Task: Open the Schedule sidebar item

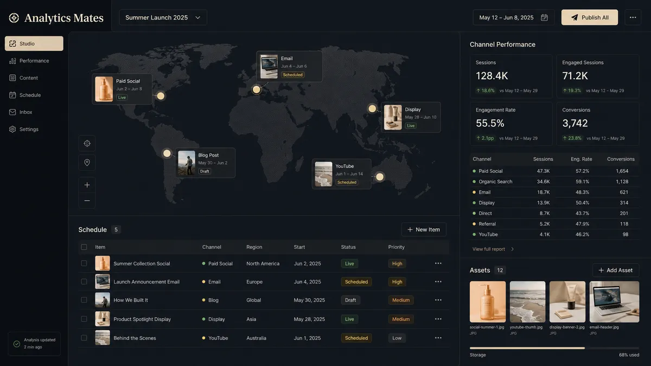Action: point(34,95)
